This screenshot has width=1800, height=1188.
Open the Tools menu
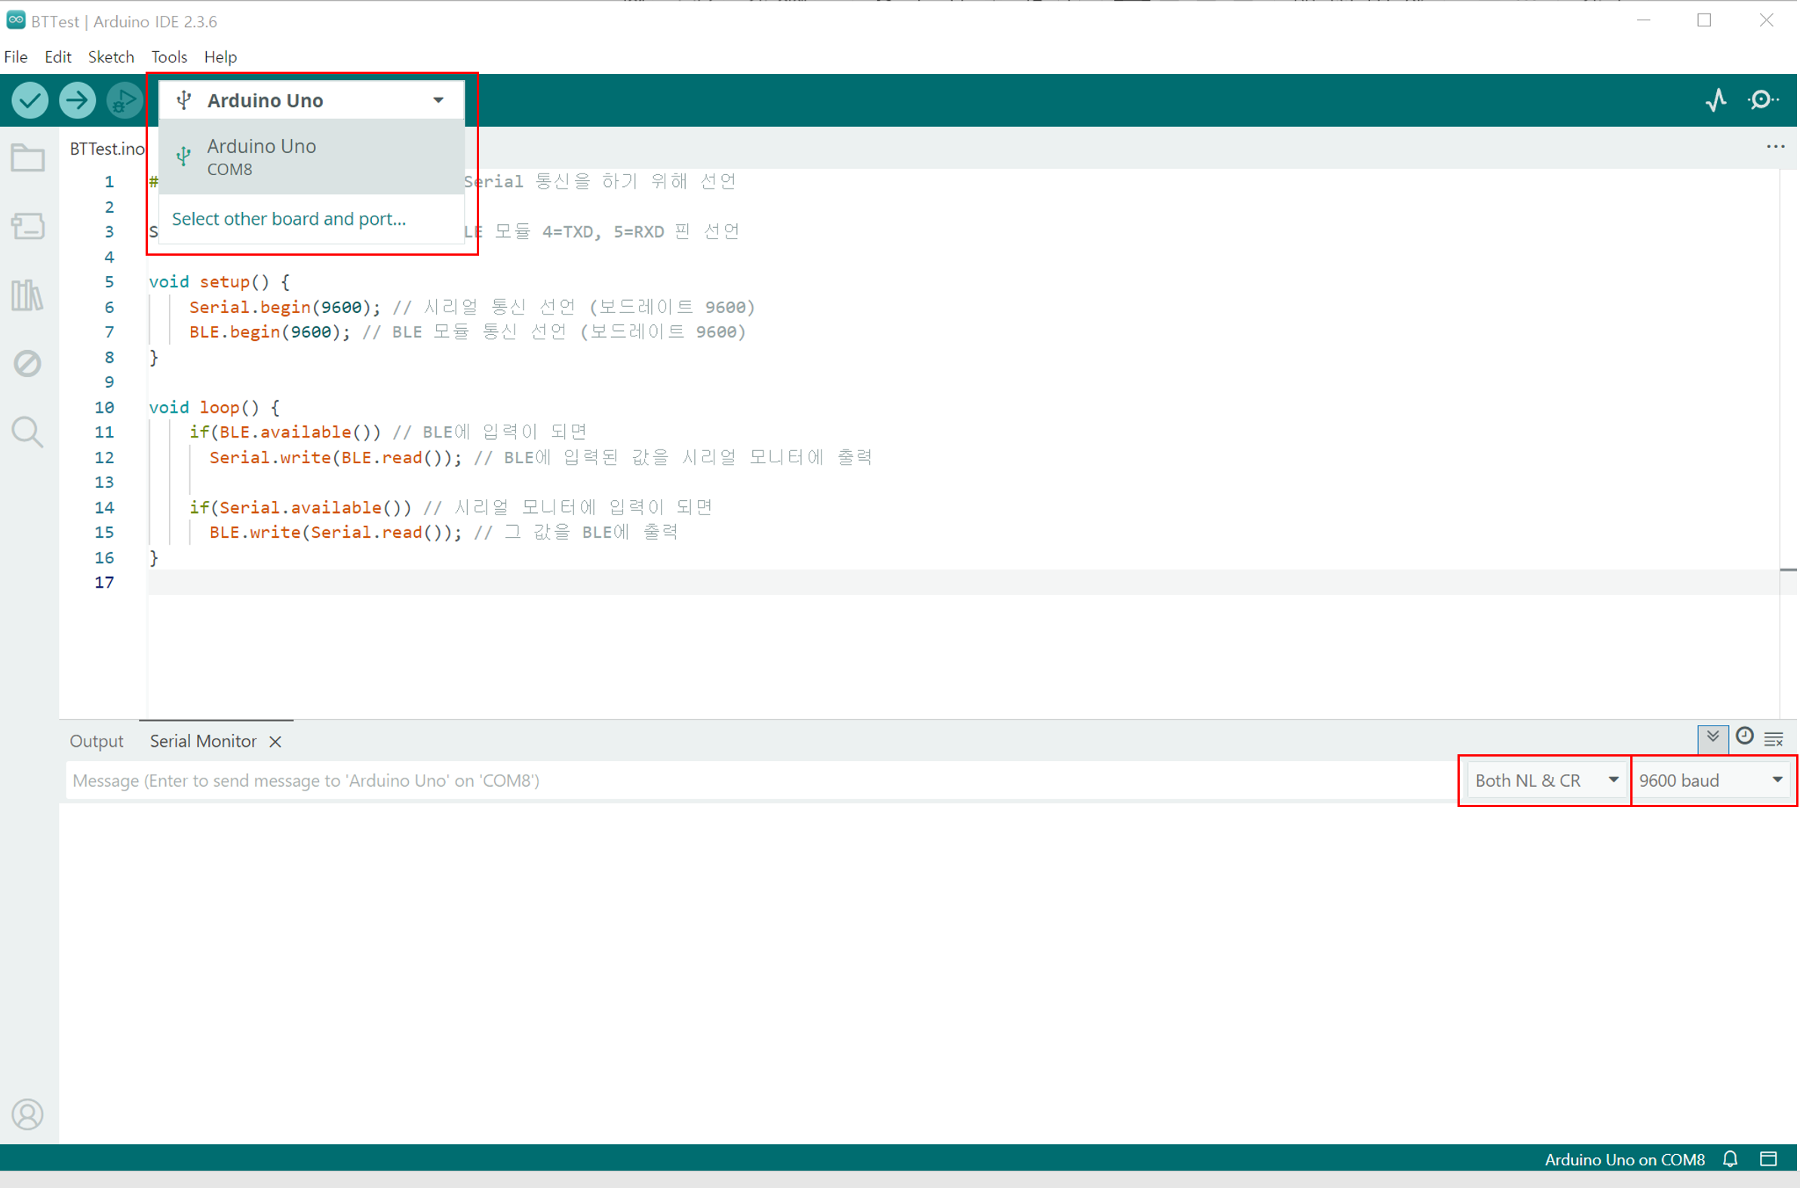(x=169, y=57)
